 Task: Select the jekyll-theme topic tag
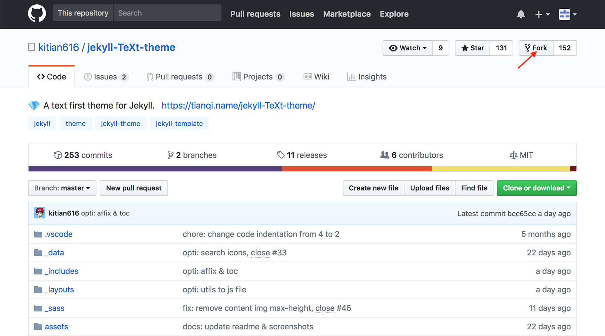tap(121, 123)
